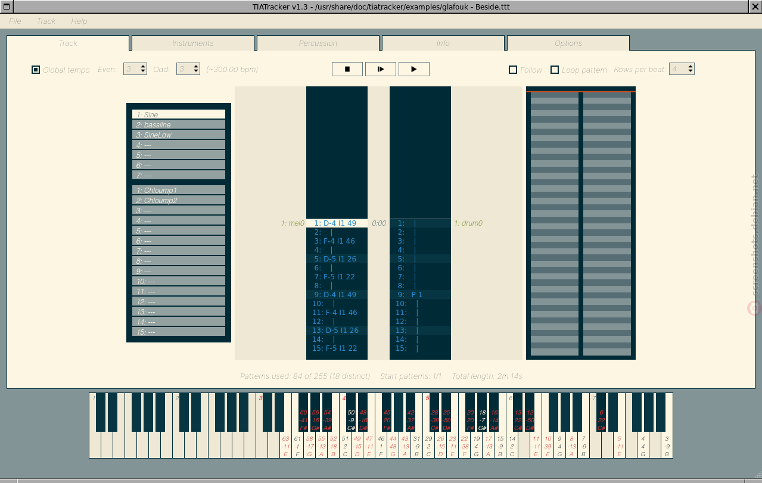Select instrument 3: SineLow

tap(179, 135)
